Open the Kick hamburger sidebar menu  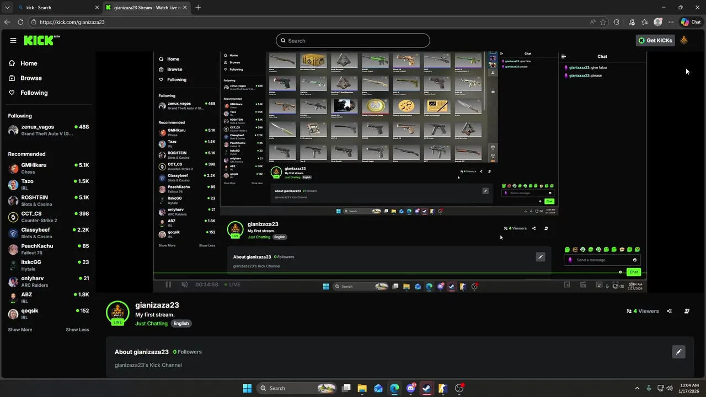tap(13, 40)
